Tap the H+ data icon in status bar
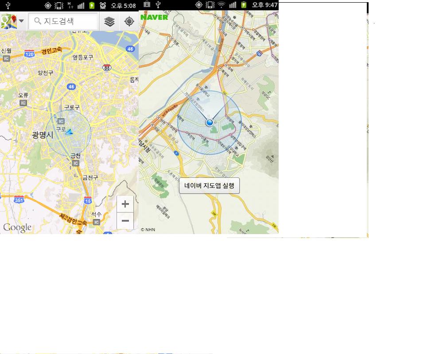Viewport: 443px width, 354px height. (x=70, y=5)
